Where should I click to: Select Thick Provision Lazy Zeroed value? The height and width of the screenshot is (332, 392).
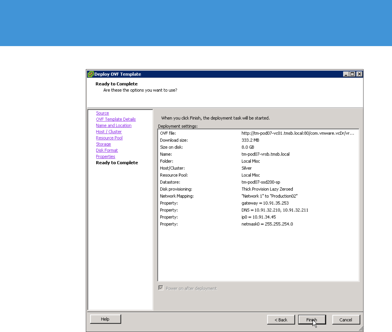pyautogui.click(x=267, y=189)
